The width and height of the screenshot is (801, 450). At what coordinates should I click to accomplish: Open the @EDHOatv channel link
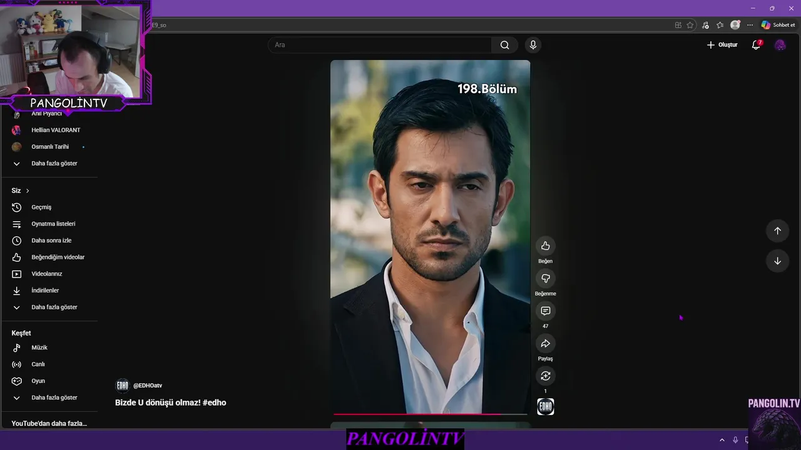[148, 386]
